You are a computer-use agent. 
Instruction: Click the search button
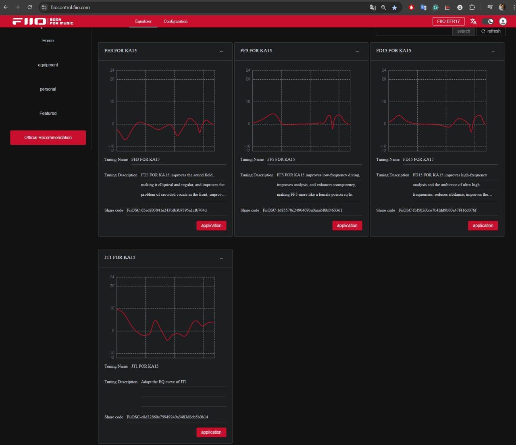click(x=464, y=31)
